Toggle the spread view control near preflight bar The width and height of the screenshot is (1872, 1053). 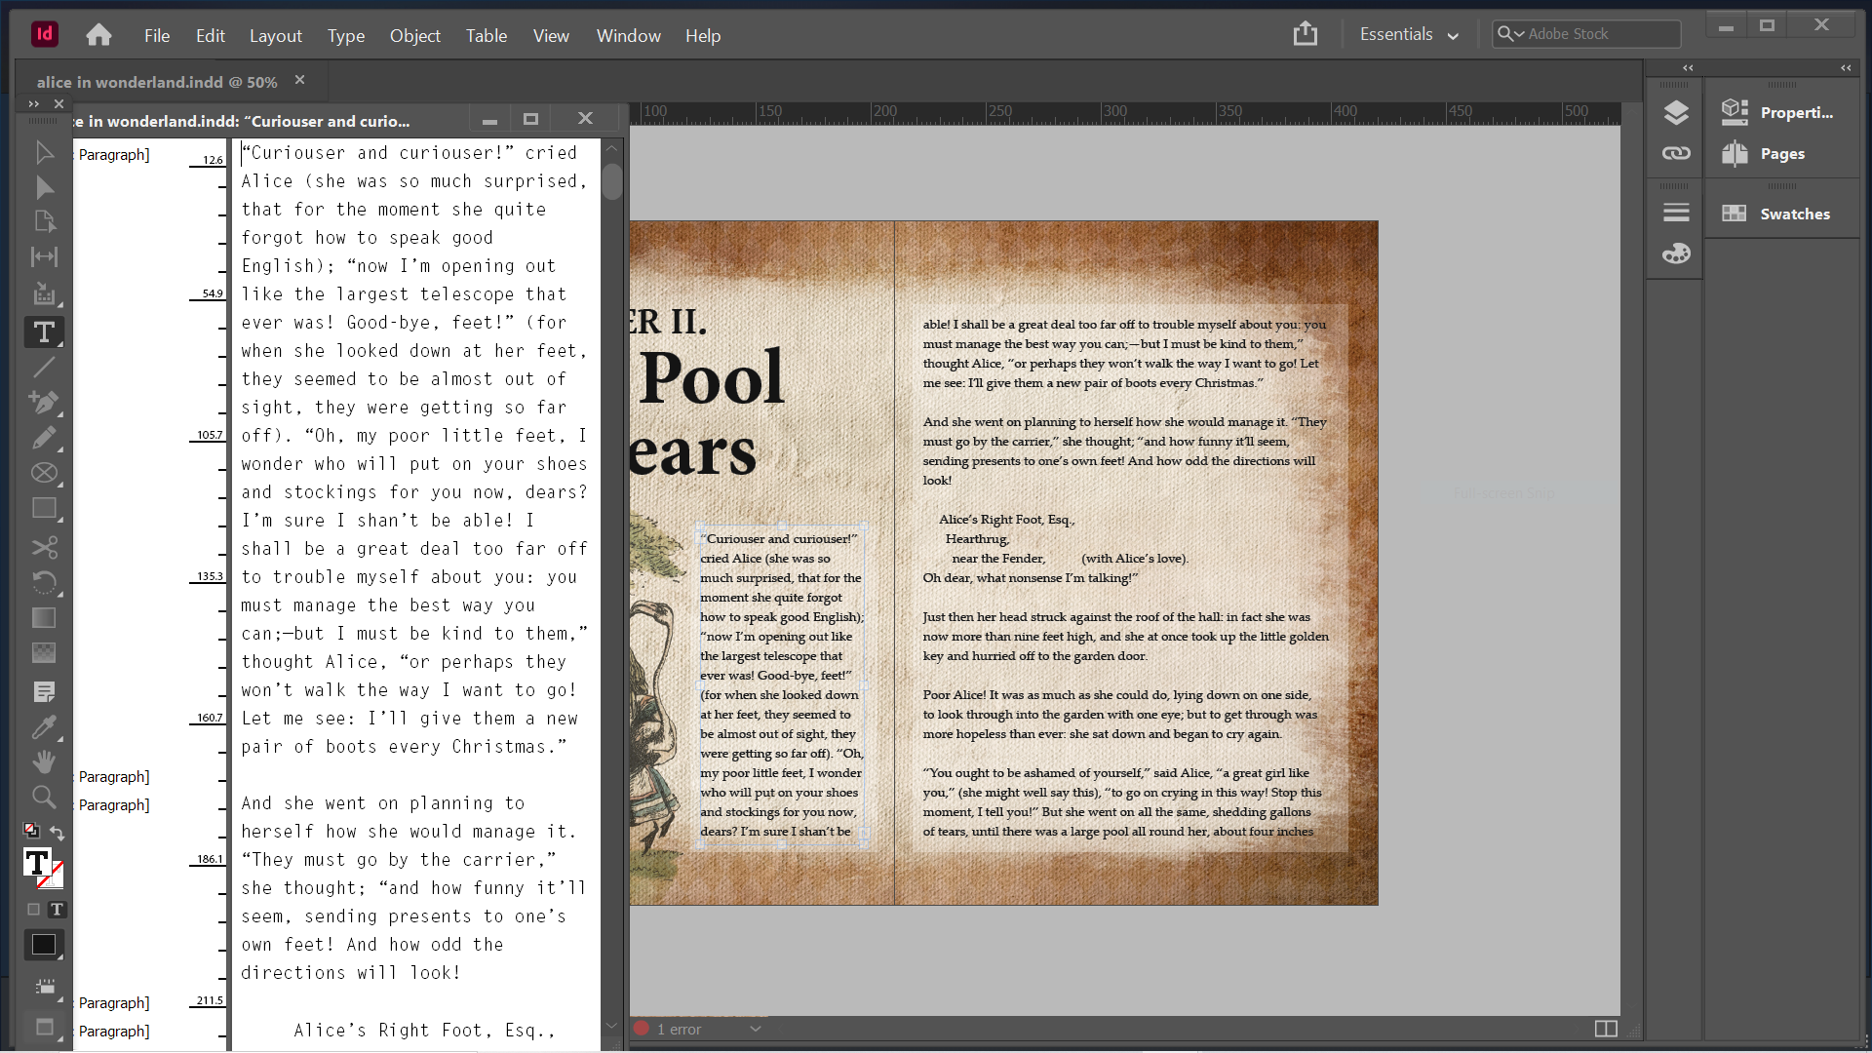(x=1605, y=1028)
